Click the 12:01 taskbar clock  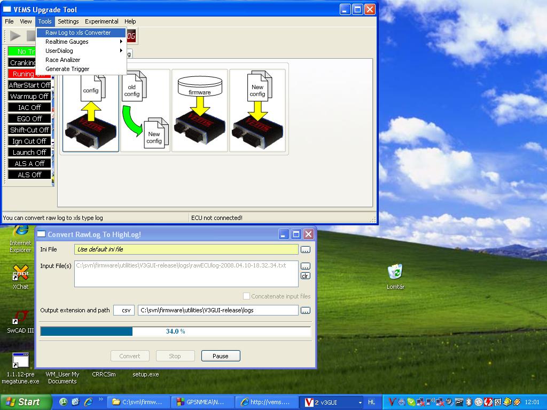pos(532,403)
